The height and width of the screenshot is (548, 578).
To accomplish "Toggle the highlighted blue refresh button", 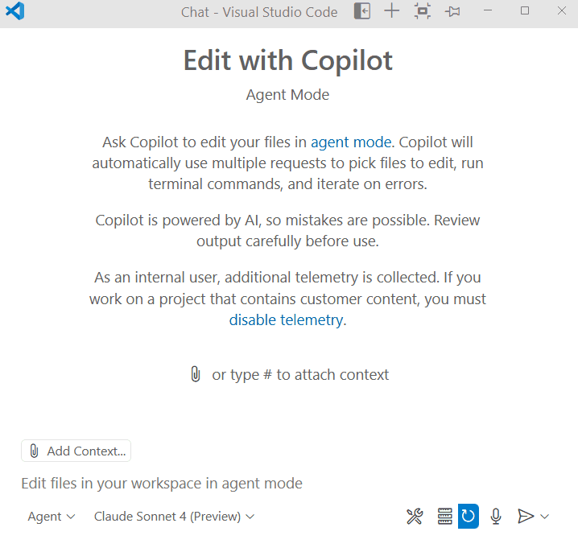I will [x=469, y=516].
